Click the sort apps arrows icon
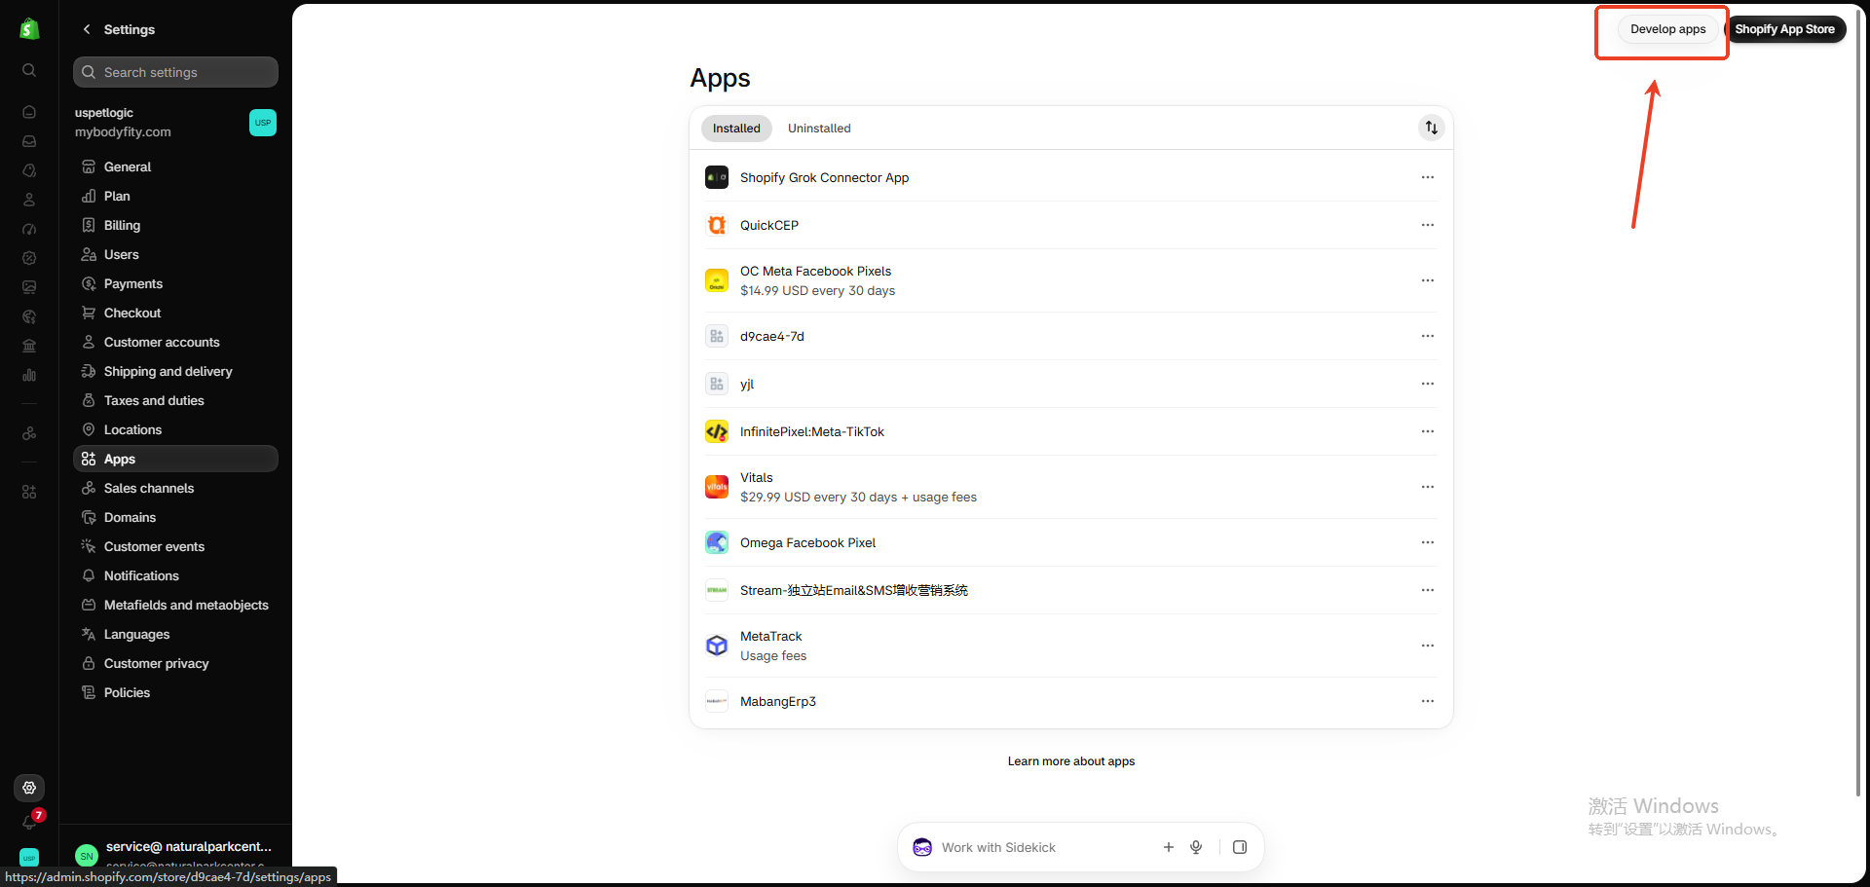Screen dimensions: 1870x887 [x=1431, y=128]
